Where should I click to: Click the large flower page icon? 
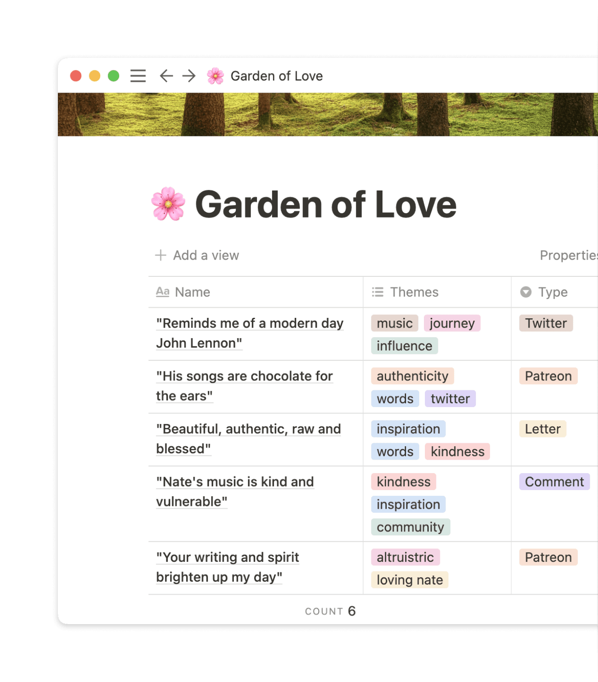point(168,204)
